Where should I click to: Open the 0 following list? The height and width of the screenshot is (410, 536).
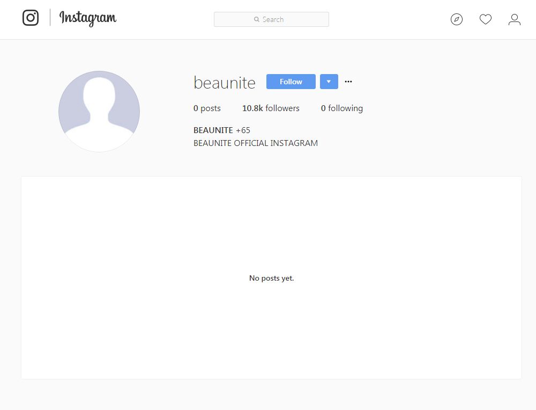[342, 108]
